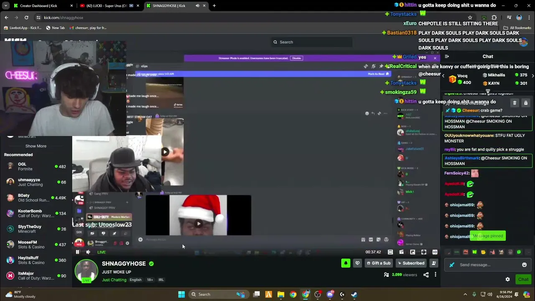Open B0aty recommended channel
This screenshot has height=301, width=535.
pos(36,198)
